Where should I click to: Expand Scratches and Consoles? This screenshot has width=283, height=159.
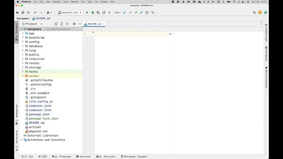[x=21, y=140]
